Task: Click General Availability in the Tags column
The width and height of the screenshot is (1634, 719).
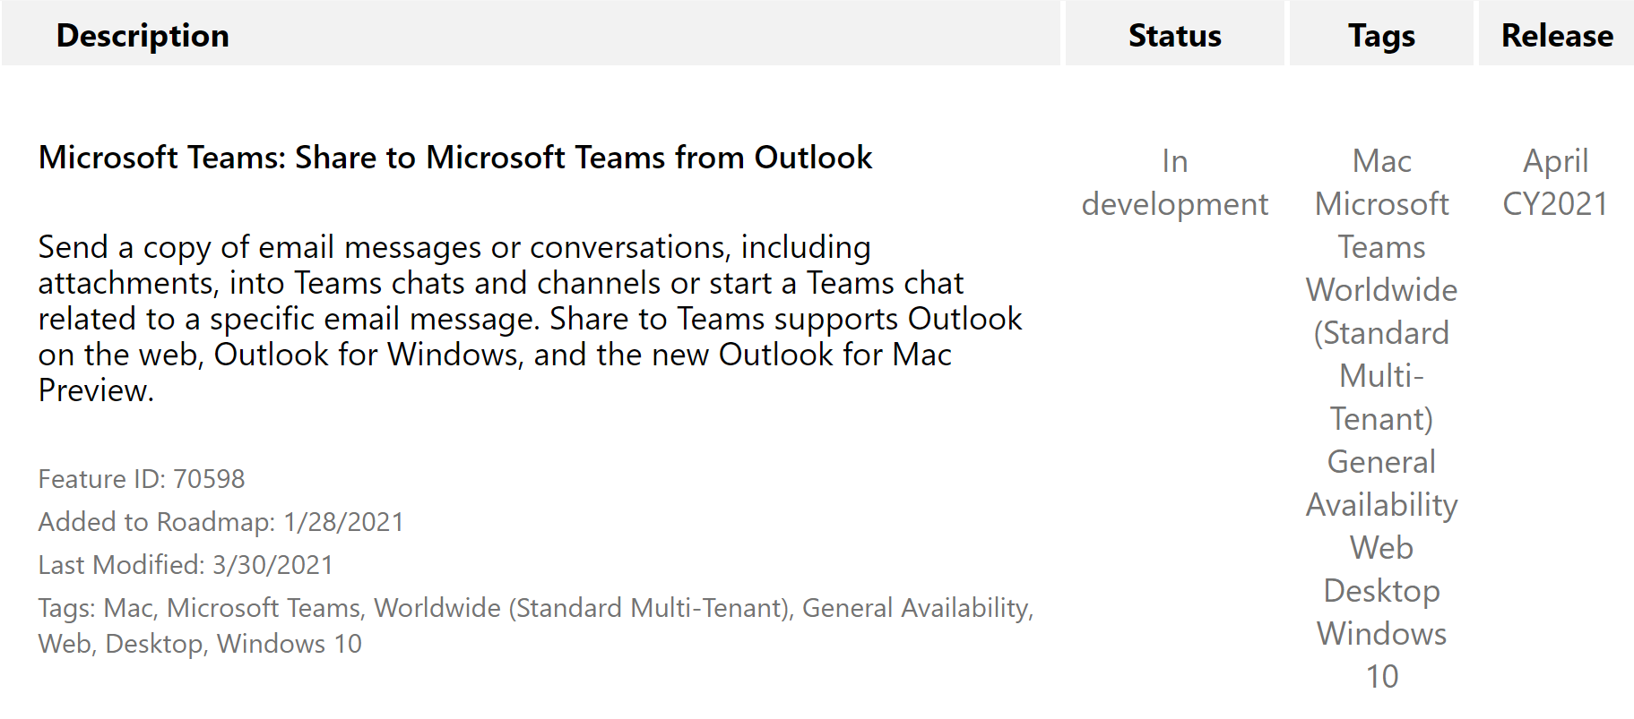Action: 1381,484
